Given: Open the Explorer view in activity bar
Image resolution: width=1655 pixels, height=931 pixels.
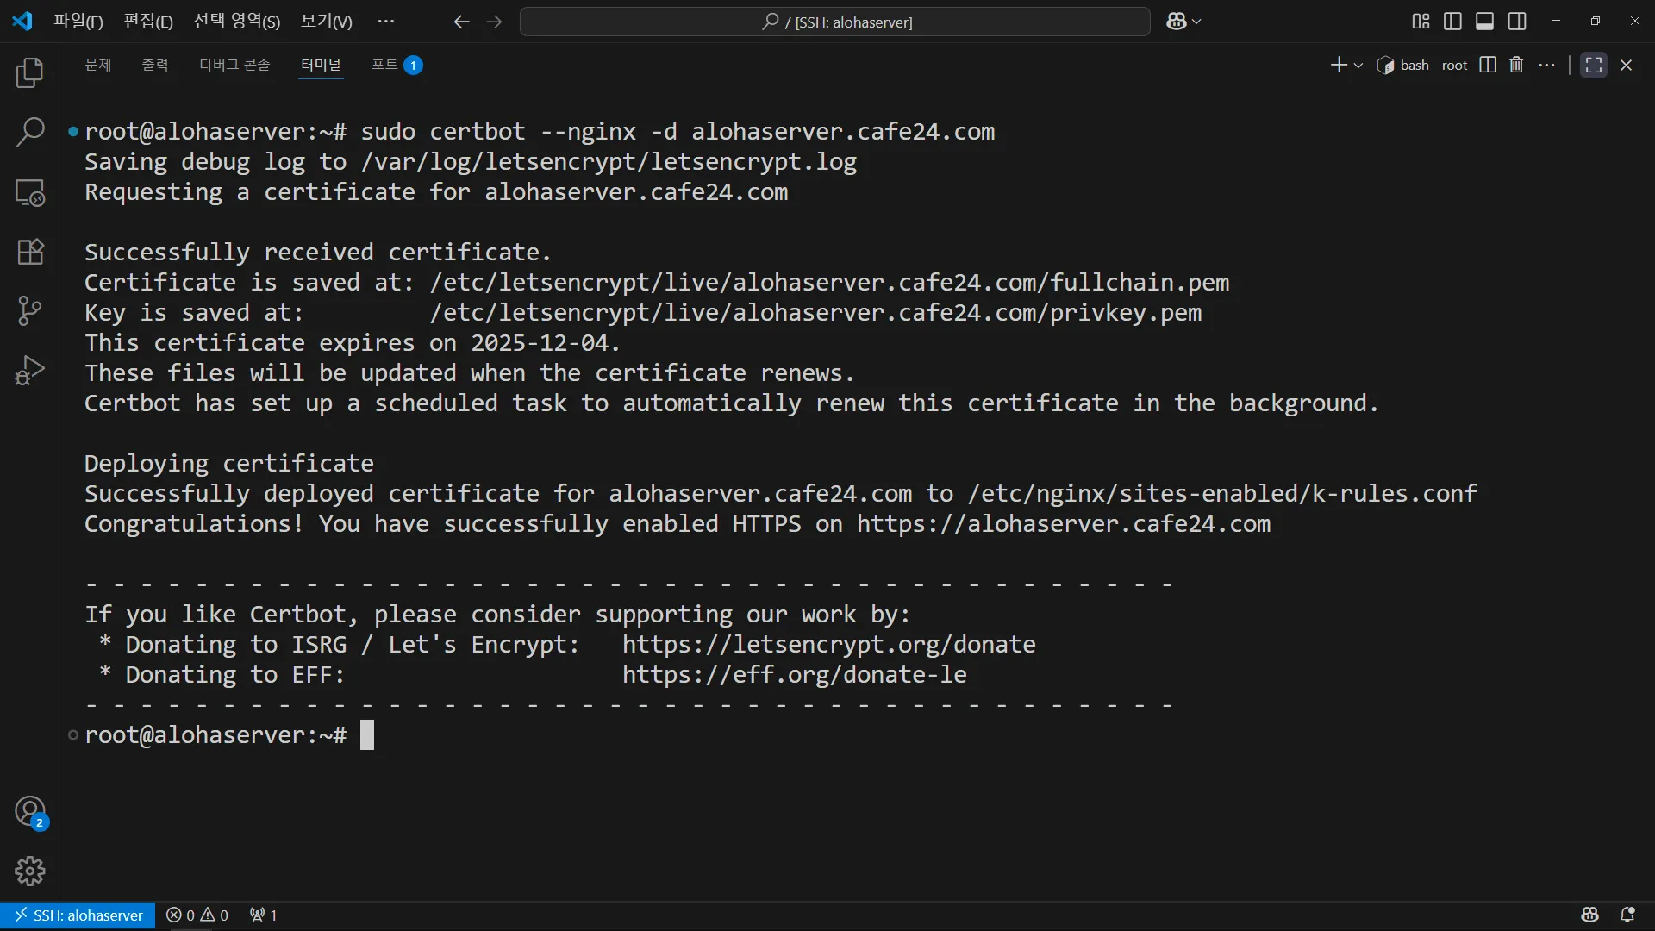Looking at the screenshot, I should point(30,73).
